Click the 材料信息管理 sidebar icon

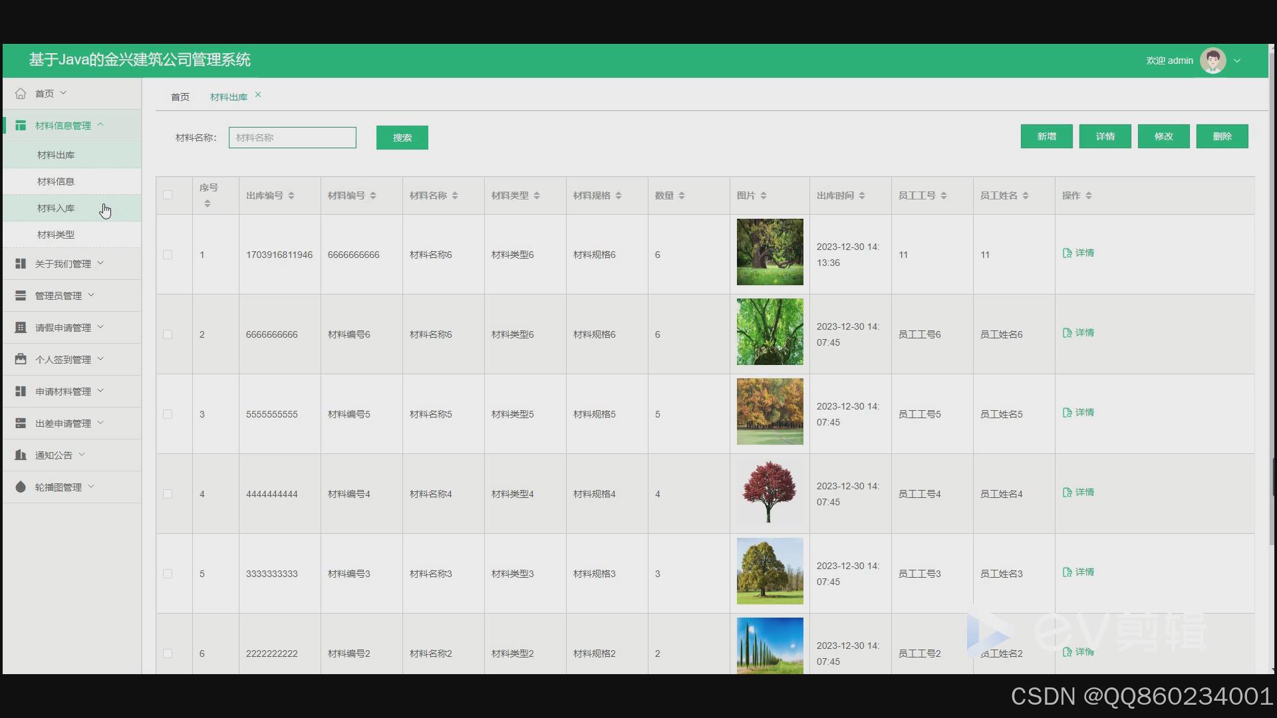[21, 126]
